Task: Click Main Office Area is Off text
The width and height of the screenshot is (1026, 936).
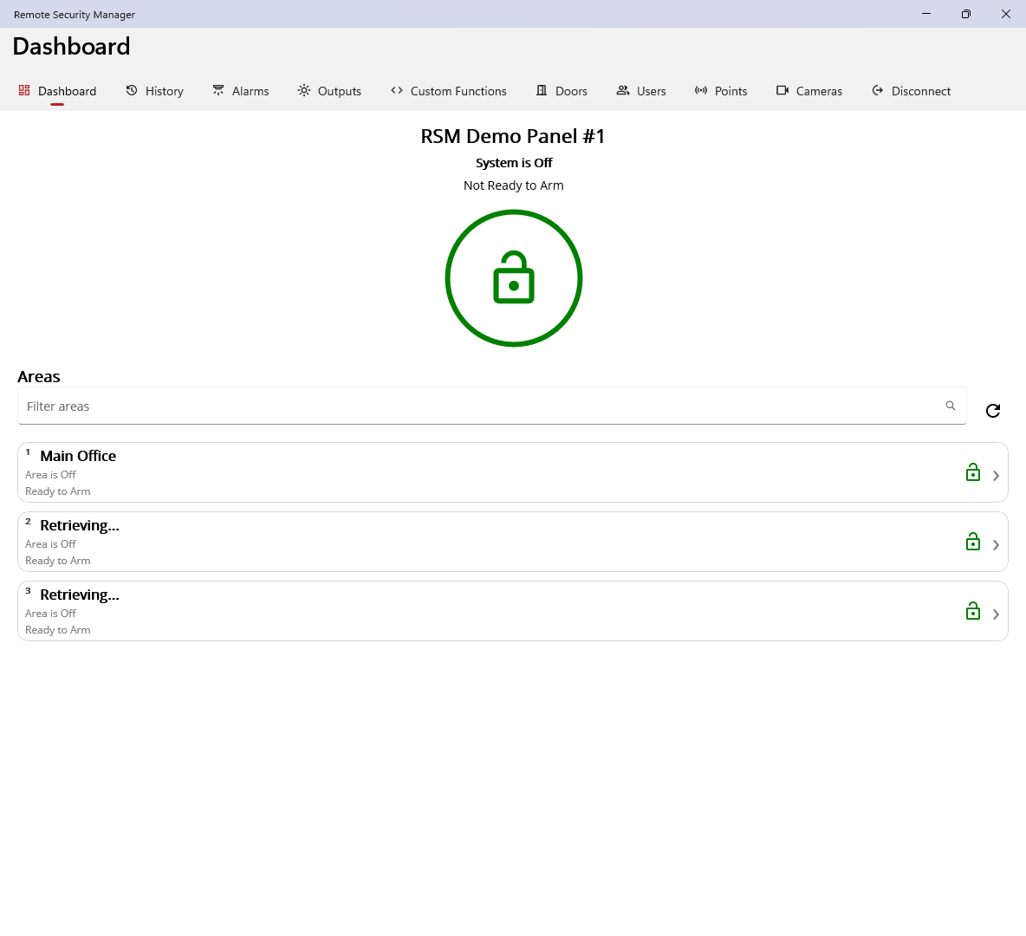Action: coord(50,475)
